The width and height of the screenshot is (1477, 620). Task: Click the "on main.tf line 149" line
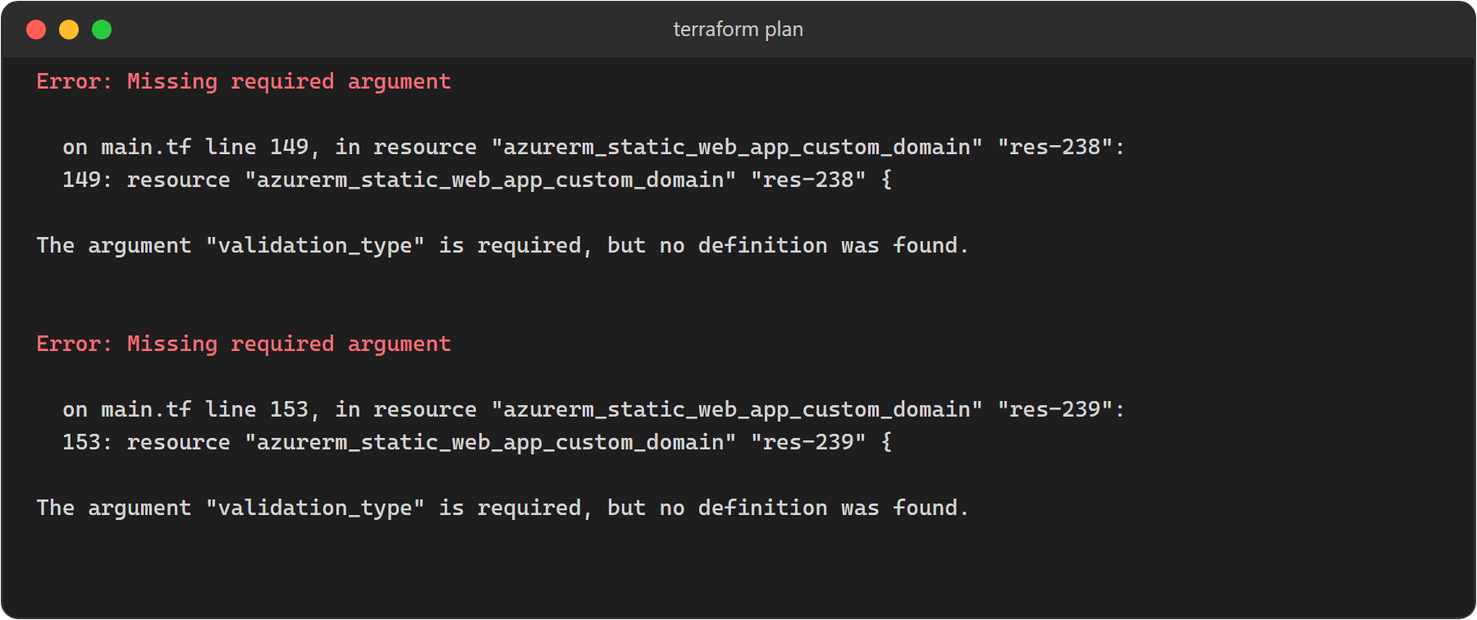pos(593,148)
